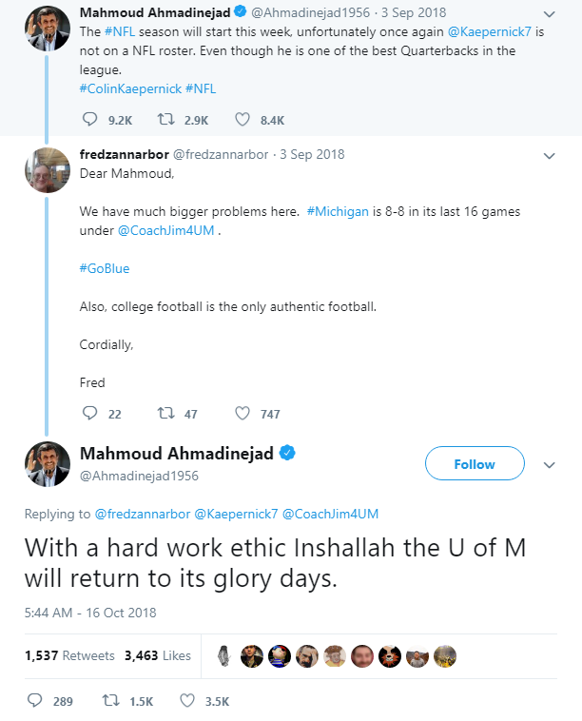Click reply icon showing 289 replies
The width and height of the screenshot is (582, 721).
[x=35, y=701]
